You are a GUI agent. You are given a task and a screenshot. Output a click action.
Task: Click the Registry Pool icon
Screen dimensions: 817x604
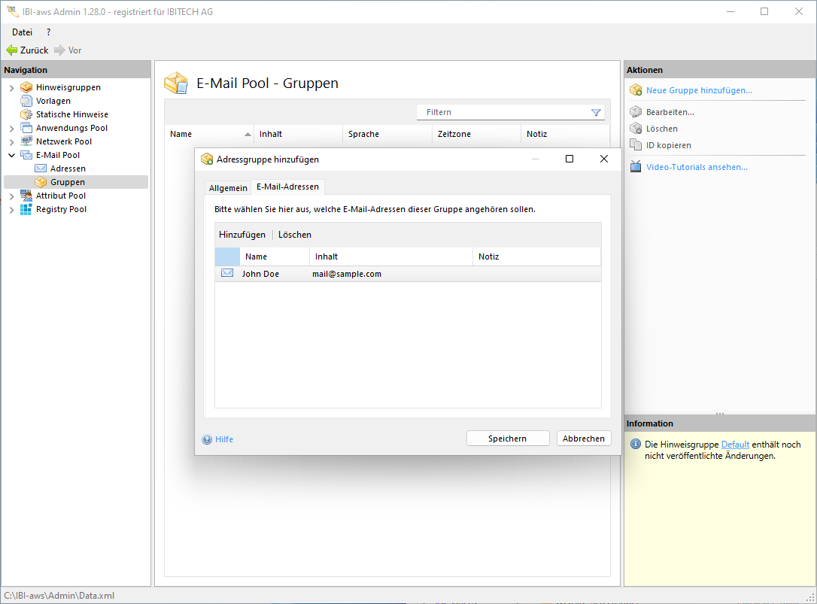click(x=26, y=209)
